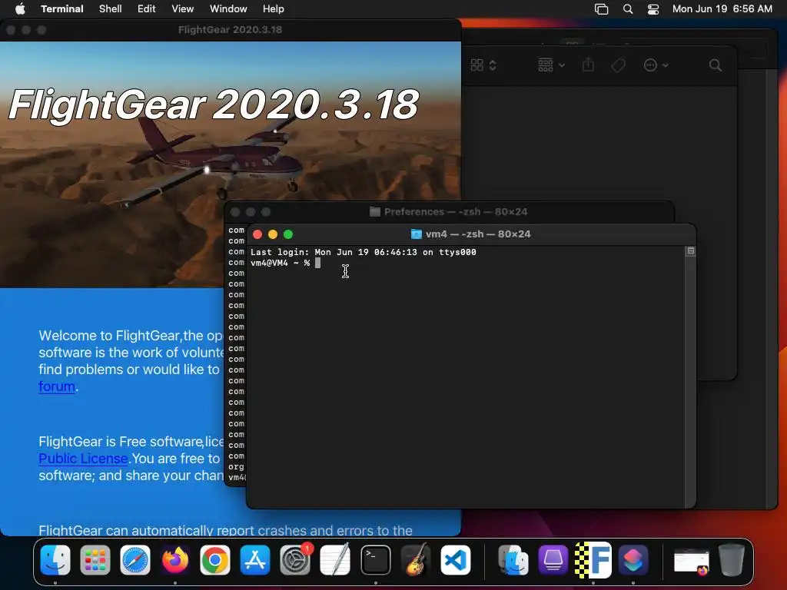
Task: Click the Preferences Terminal title bar
Action: 449,212
